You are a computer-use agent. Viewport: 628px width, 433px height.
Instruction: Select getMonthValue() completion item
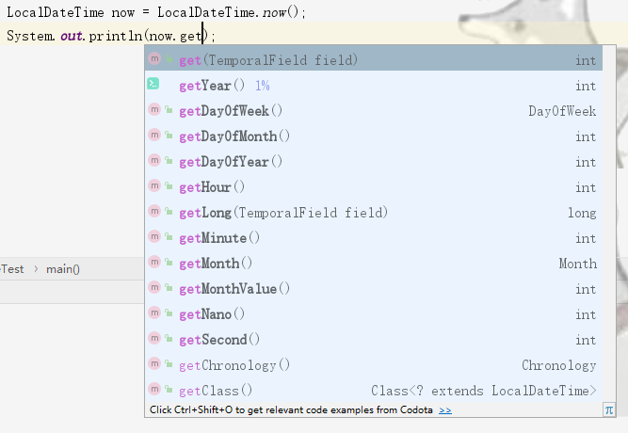point(373,289)
